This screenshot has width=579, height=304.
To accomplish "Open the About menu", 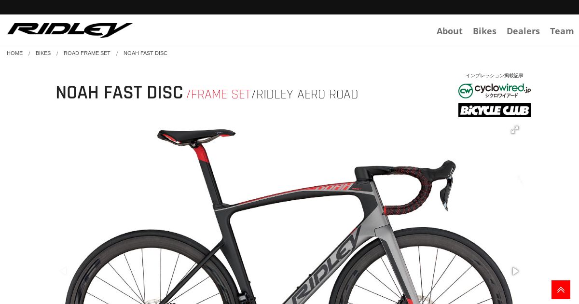I will click(450, 31).
